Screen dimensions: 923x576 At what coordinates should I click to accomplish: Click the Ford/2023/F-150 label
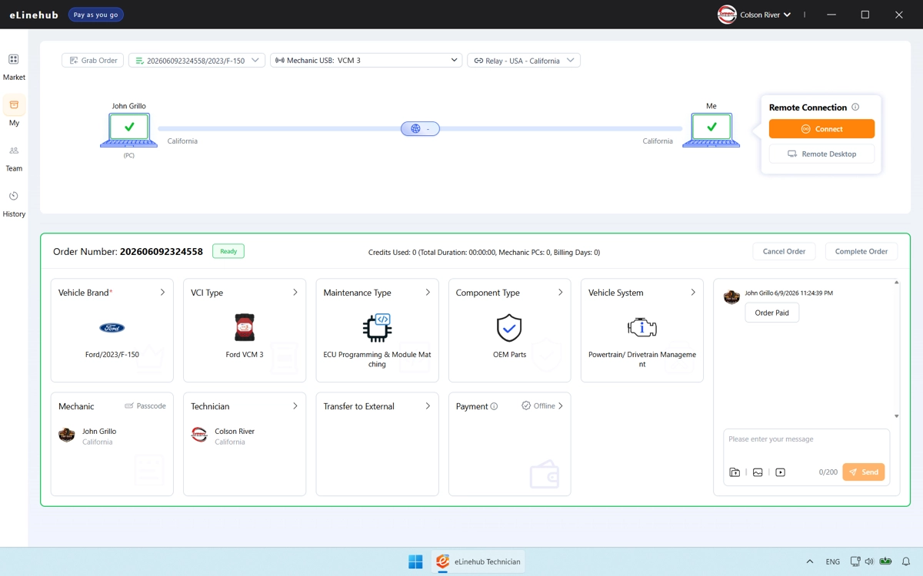112,355
